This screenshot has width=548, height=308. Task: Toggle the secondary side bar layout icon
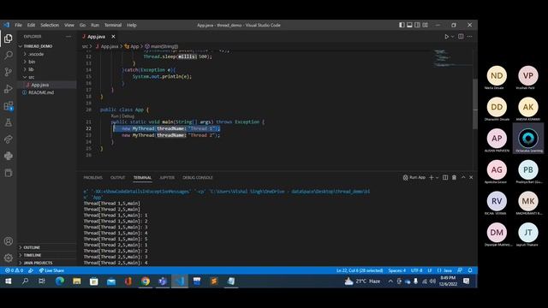tap(417, 25)
